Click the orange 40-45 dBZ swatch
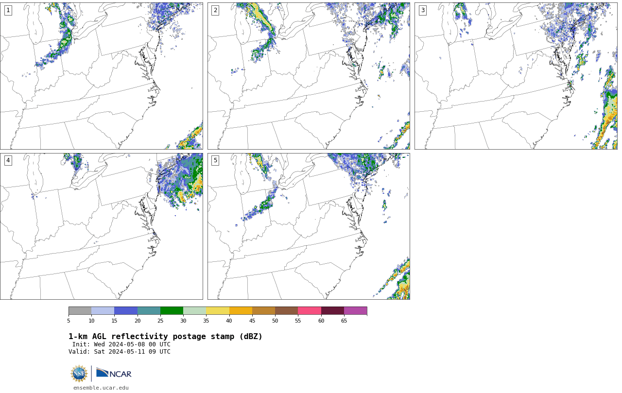Screen dimensions: 622x393 click(241, 311)
